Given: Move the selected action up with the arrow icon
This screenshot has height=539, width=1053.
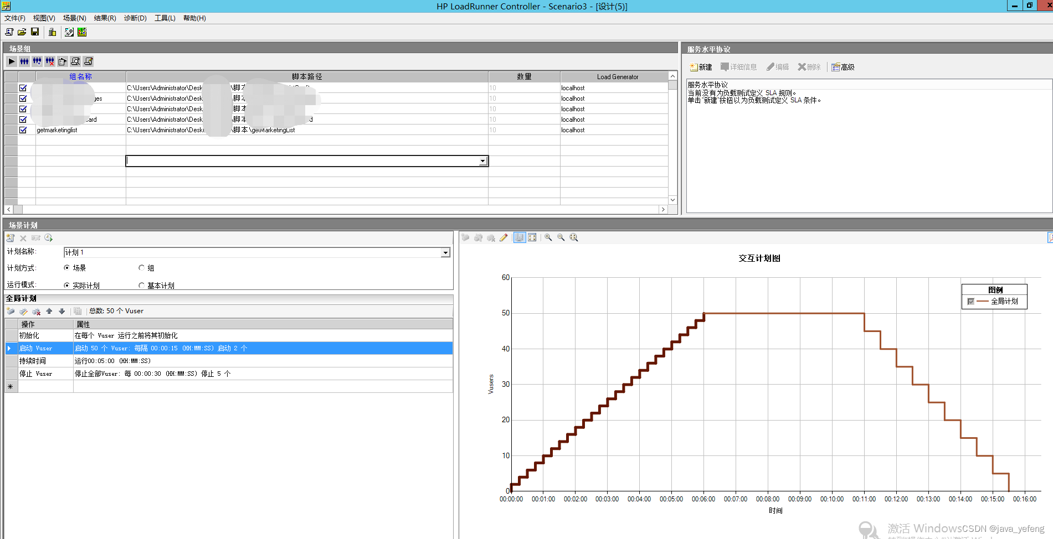Looking at the screenshot, I should click(49, 311).
